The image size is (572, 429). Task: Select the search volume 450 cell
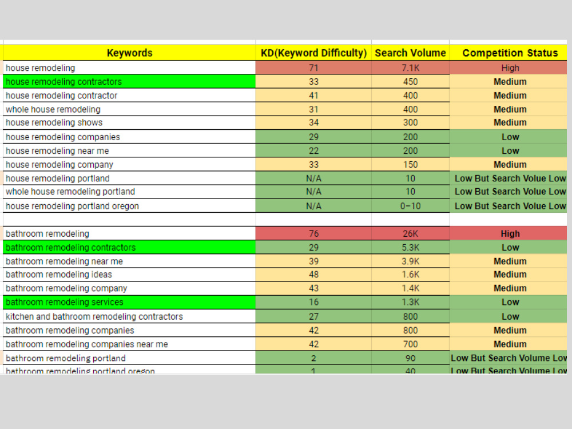[410, 82]
